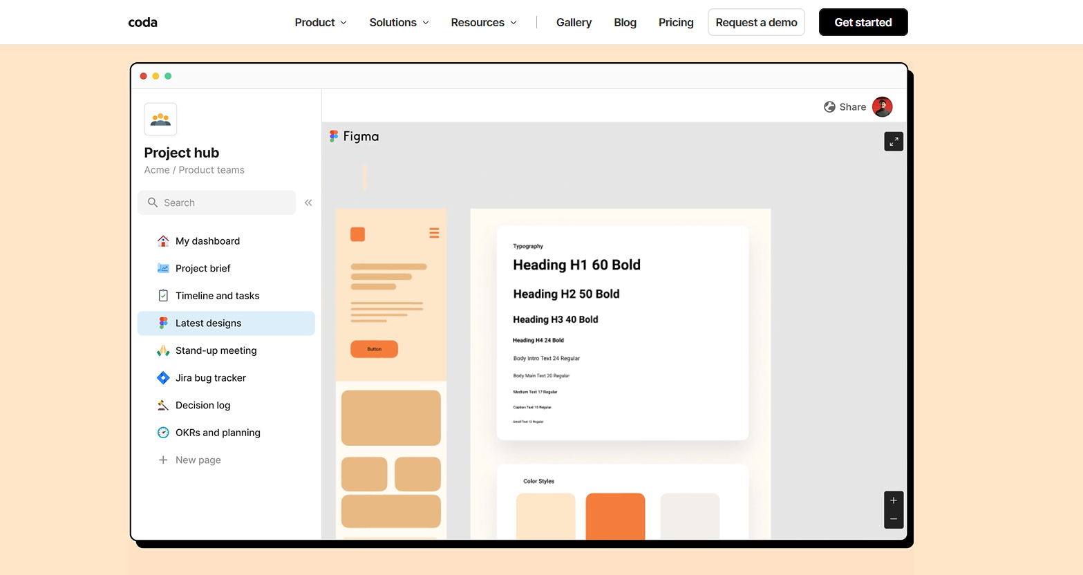The height and width of the screenshot is (575, 1083).
Task: Click the globe icon beside Share
Action: pyautogui.click(x=829, y=106)
